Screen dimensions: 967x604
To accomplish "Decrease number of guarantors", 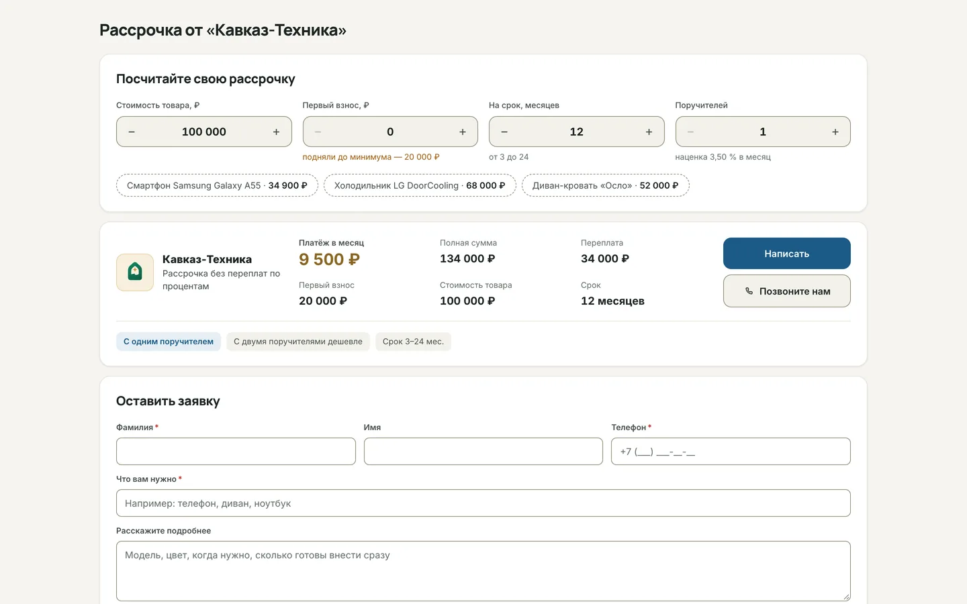I will point(691,132).
